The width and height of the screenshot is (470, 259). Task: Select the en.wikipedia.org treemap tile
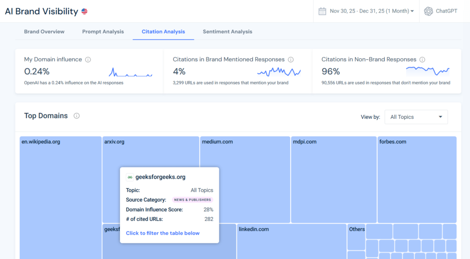[61, 193]
